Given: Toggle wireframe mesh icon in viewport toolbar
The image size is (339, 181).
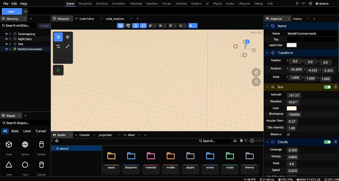Looking at the screenshot, I should click(128, 26).
